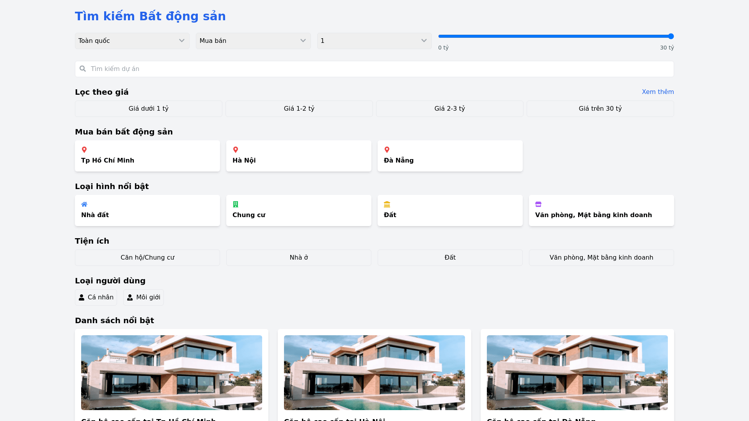The height and width of the screenshot is (421, 749).
Task: Click the Đà Nẵng location pin icon
Action: [387, 150]
